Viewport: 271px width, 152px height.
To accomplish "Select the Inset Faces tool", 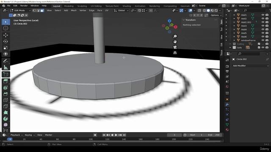I will coord(6,88).
